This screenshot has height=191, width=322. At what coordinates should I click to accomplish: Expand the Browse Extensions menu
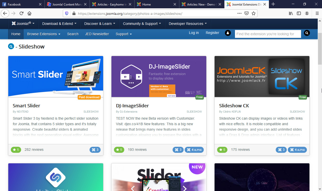point(44,34)
